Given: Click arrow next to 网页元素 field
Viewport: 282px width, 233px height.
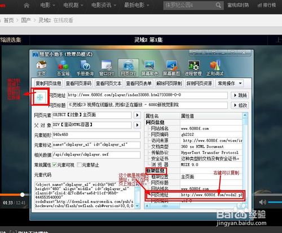Looking at the screenshot, I should click(x=137, y=115).
